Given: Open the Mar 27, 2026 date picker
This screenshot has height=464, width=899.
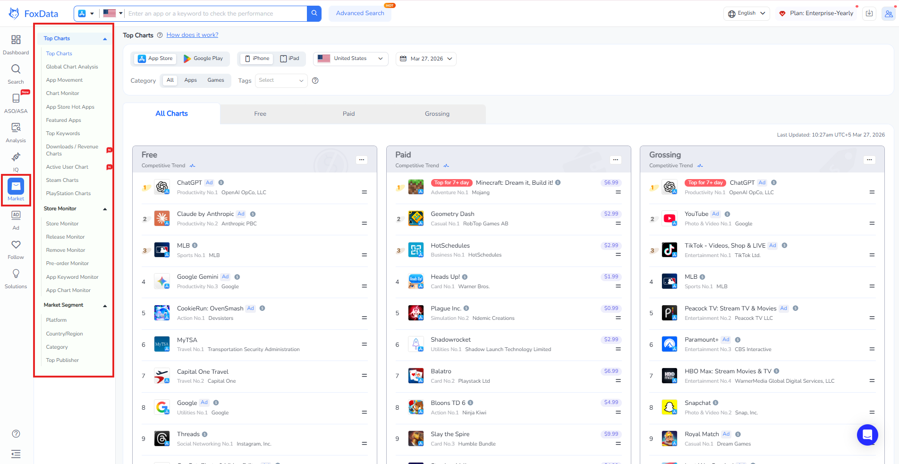Looking at the screenshot, I should pyautogui.click(x=426, y=59).
